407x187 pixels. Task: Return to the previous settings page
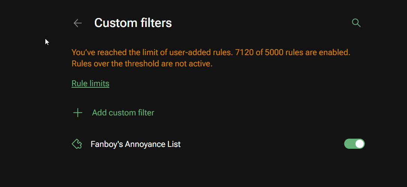coord(78,23)
